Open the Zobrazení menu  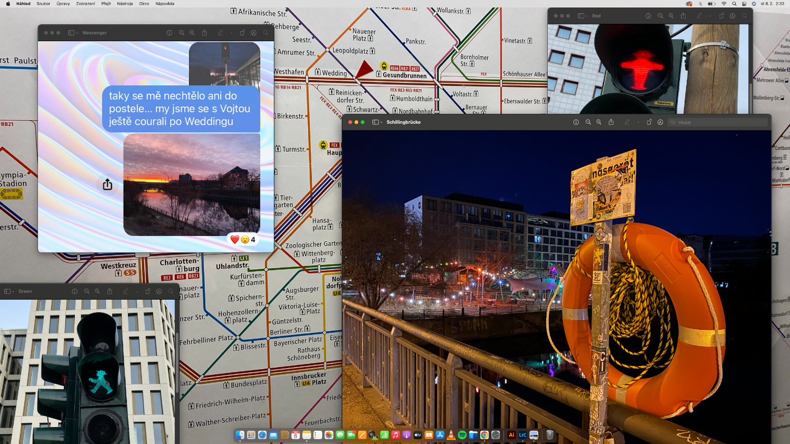click(x=85, y=3)
